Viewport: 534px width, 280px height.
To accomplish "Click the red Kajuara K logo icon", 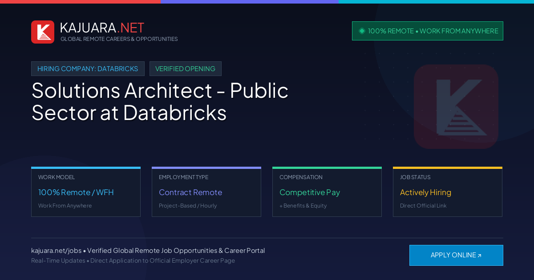I will (x=43, y=32).
